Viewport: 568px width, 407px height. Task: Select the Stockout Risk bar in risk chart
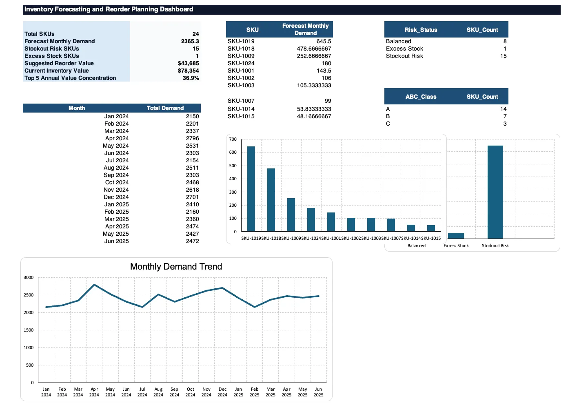(x=495, y=192)
